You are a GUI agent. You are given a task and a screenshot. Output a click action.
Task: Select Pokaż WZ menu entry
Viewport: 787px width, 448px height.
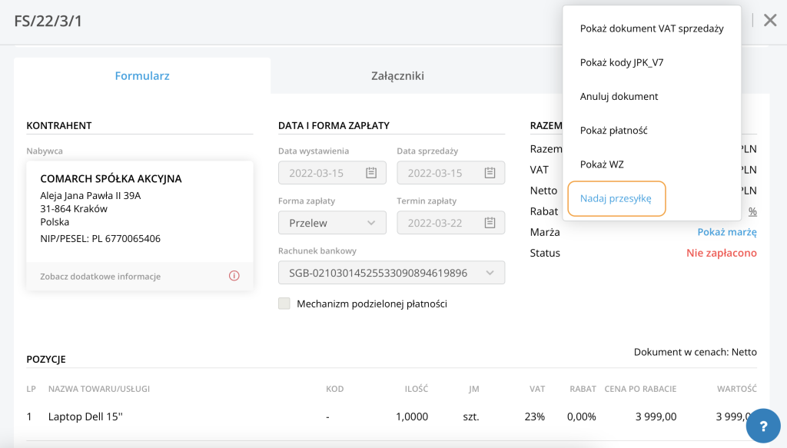(x=602, y=164)
